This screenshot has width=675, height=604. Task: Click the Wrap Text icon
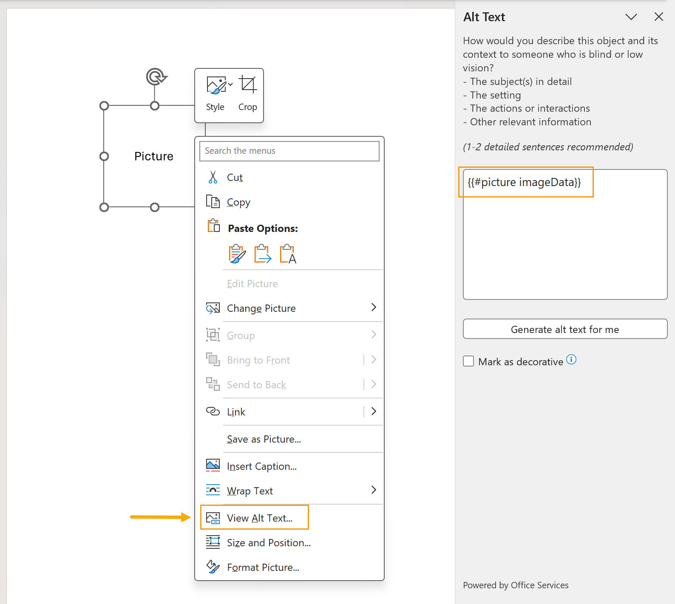(x=213, y=490)
